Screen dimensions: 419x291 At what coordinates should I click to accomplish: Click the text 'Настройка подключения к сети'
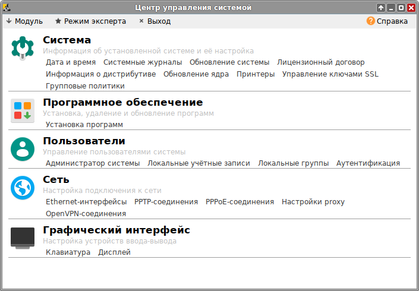[102, 191]
